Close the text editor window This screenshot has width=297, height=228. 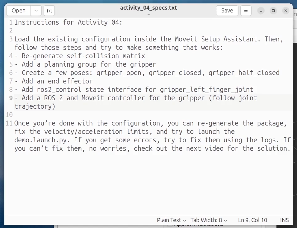pyautogui.click(x=285, y=11)
